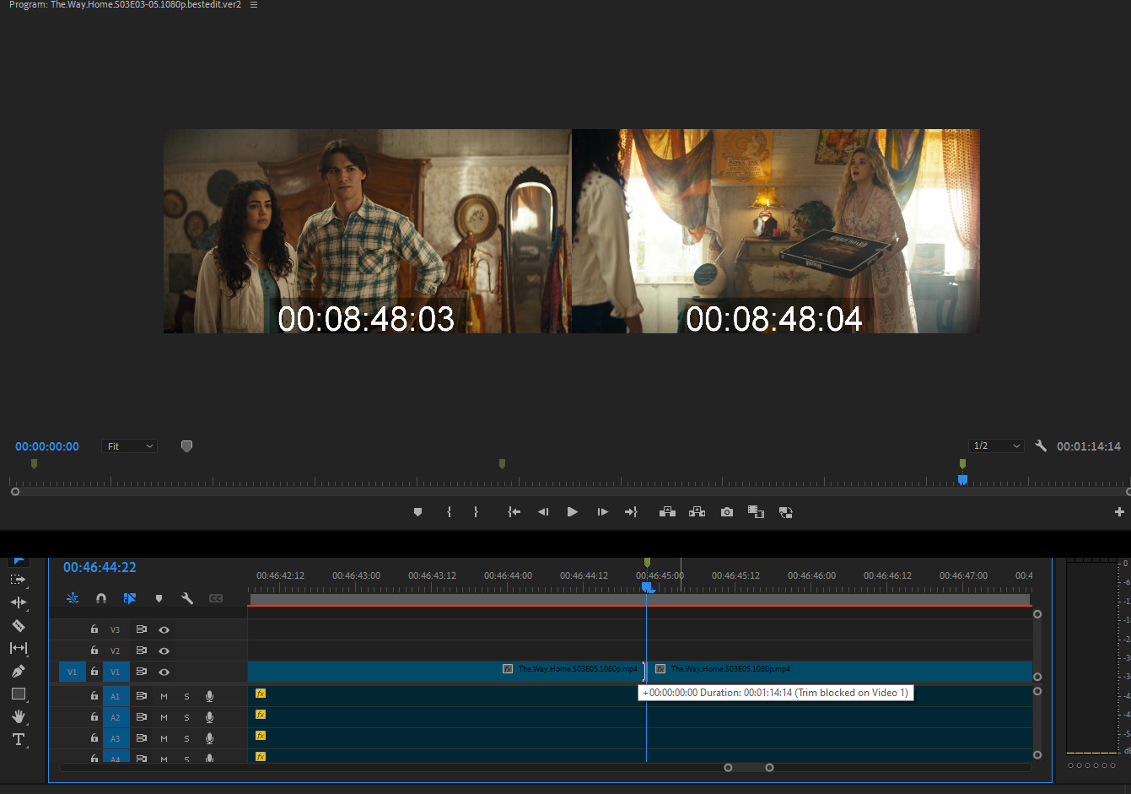The image size is (1131, 794).
Task: Enable voice-over record on A1
Action: tap(209, 696)
